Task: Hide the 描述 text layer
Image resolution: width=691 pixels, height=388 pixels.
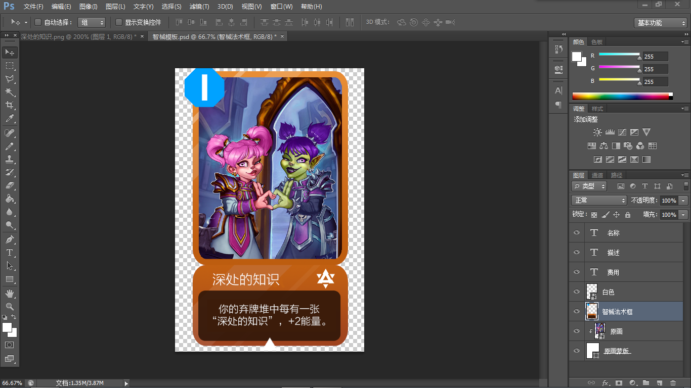Action: tap(576, 253)
